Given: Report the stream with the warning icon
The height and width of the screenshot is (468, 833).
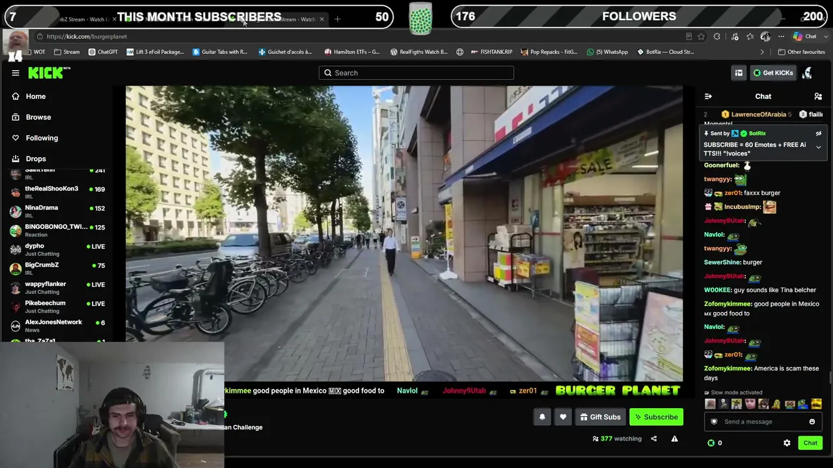Looking at the screenshot, I should 674,439.
